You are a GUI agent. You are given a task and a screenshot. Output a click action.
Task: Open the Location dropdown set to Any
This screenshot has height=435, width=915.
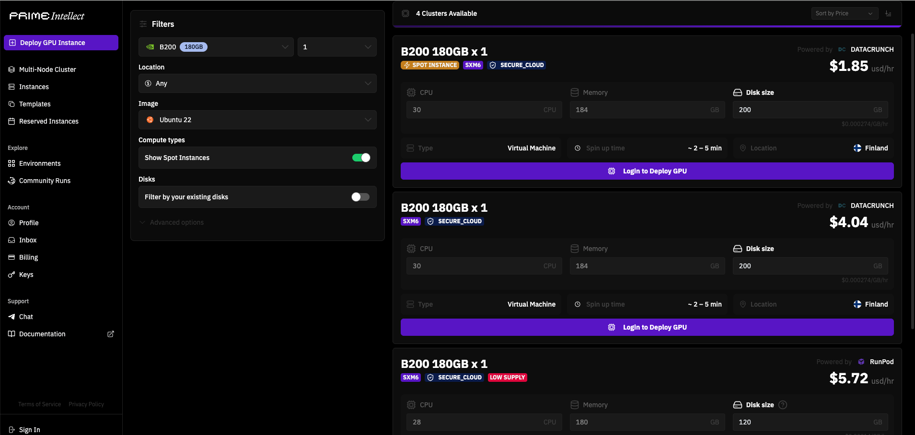(257, 83)
